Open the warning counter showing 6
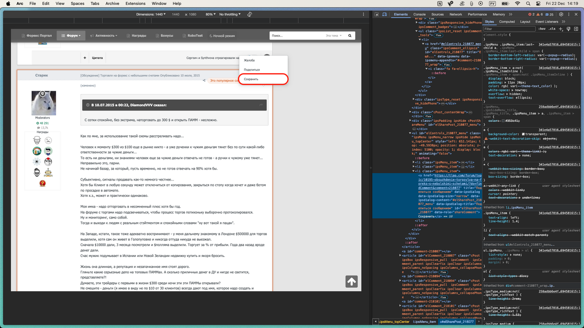Screen dimensions: 584x328 (539, 14)
